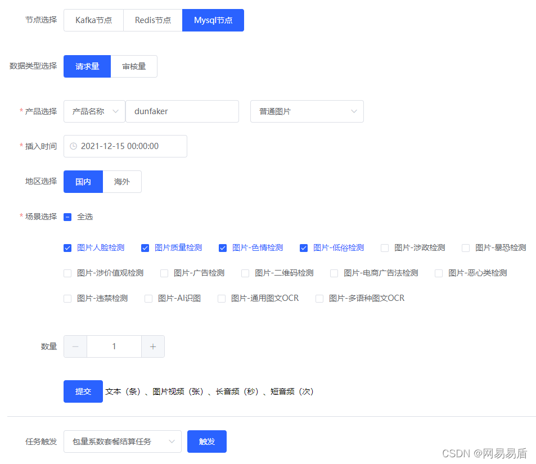Open the 包量系数套餐结算任务 dropdown
This screenshot has height=464, width=536.
coord(123,442)
